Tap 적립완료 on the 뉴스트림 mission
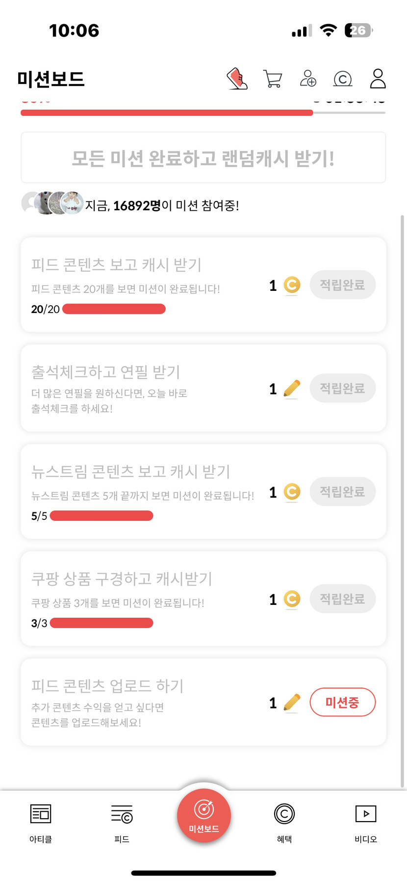This screenshot has width=407, height=884. coord(342,492)
